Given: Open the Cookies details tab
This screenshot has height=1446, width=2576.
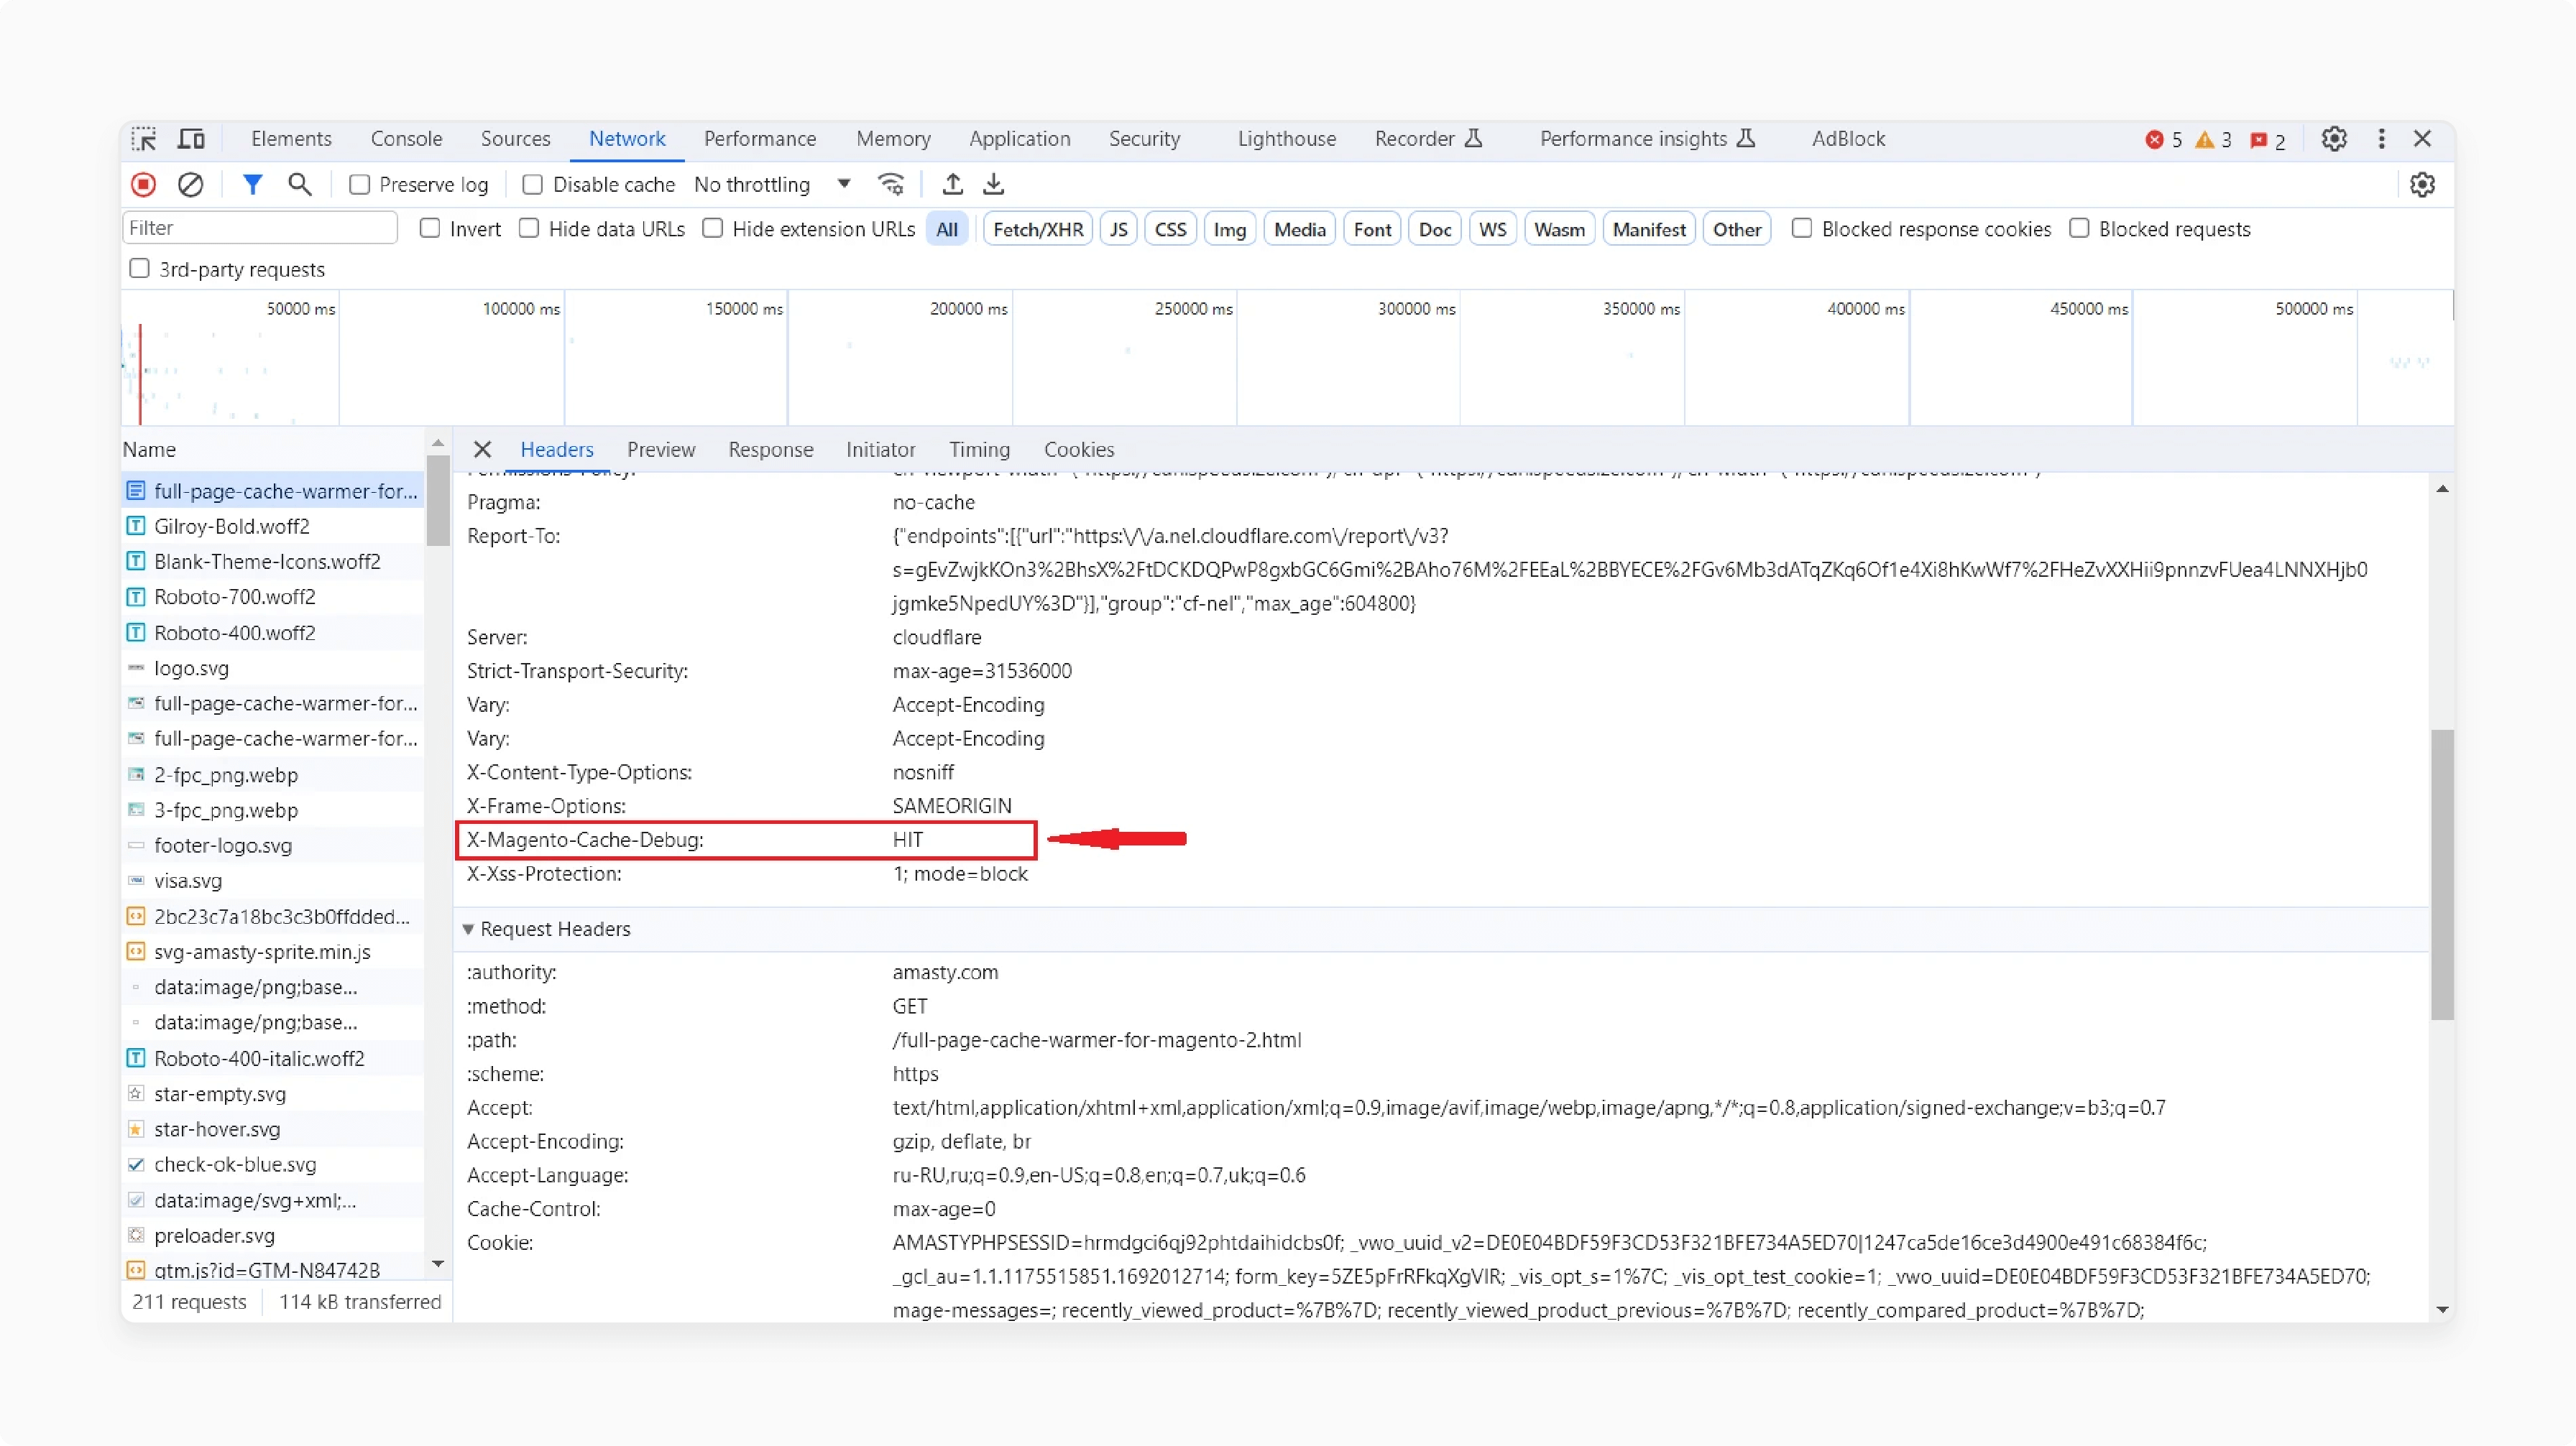Looking at the screenshot, I should pyautogui.click(x=1079, y=450).
